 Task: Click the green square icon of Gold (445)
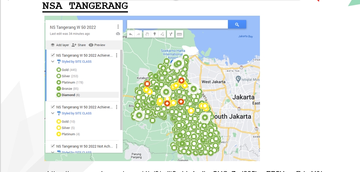(x=59, y=70)
